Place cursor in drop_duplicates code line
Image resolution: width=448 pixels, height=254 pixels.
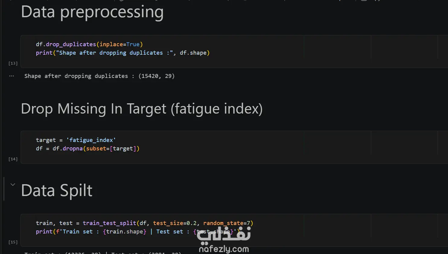tap(89, 44)
